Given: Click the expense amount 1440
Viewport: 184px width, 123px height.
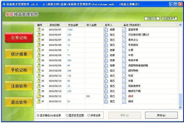Looking at the screenshot, I should [x=70, y=29].
